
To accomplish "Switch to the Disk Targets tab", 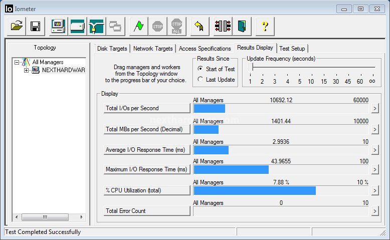I will (x=112, y=49).
